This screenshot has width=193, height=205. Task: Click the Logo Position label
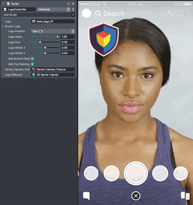[16, 31]
